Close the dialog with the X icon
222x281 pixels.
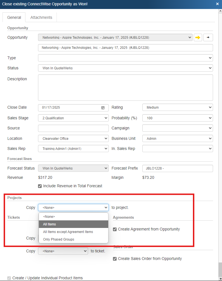(218, 4)
